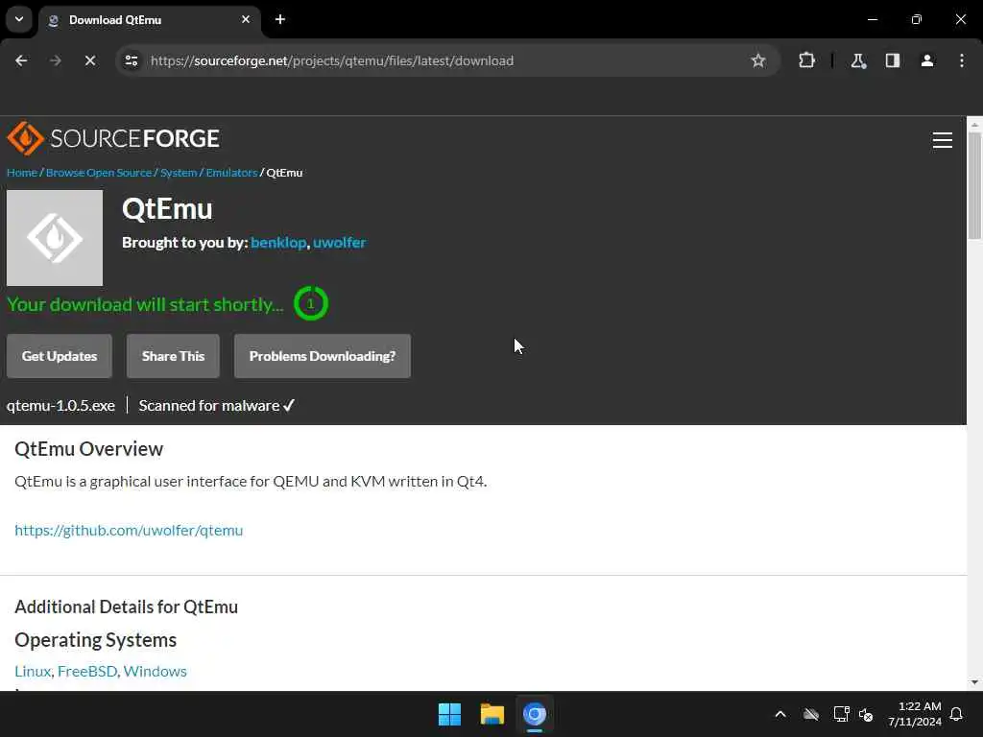This screenshot has height=737, width=983.
Task: Click the qtemu-1.0.5.exe filename text
Action: [x=60, y=406]
